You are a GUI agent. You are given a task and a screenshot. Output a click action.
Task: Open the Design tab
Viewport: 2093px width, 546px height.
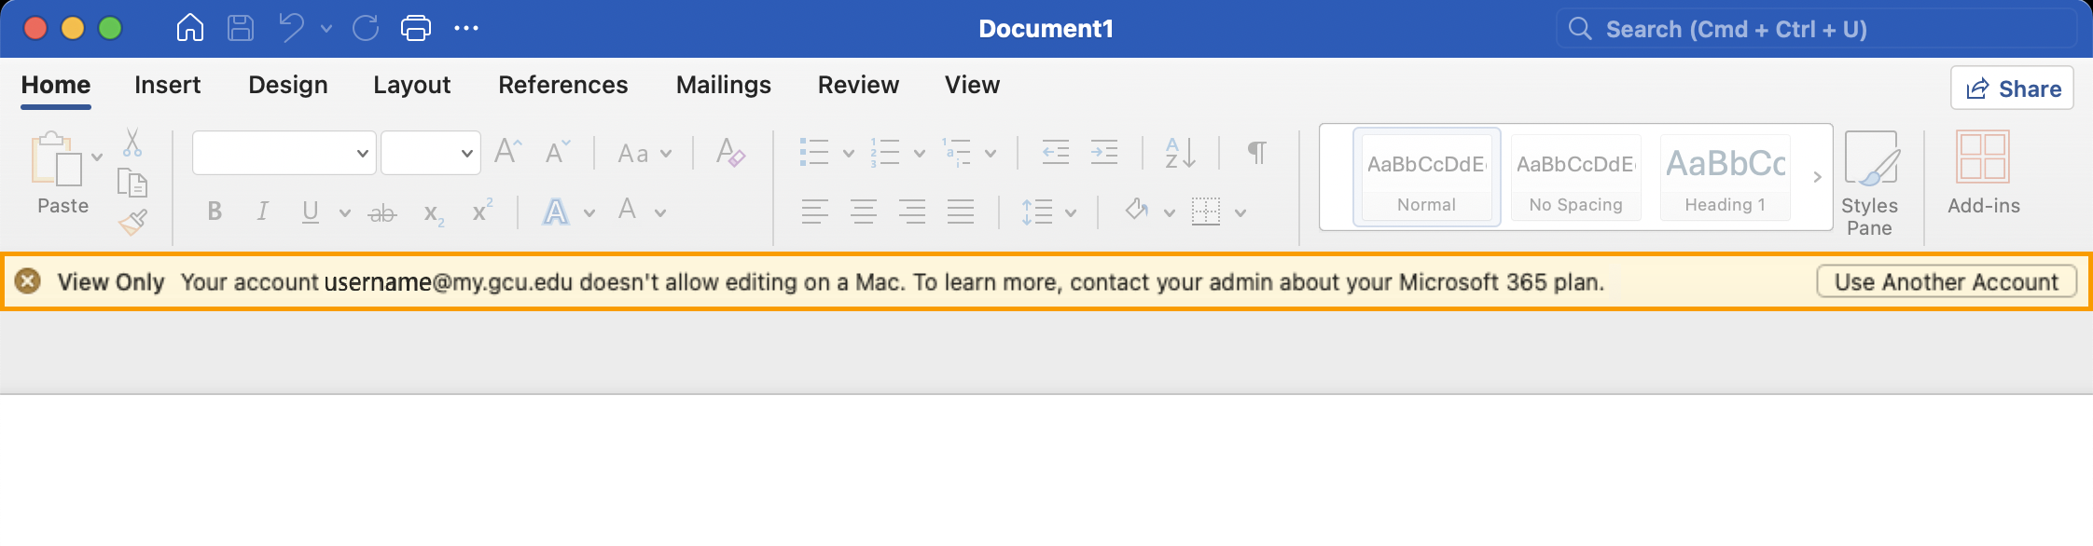pos(288,85)
